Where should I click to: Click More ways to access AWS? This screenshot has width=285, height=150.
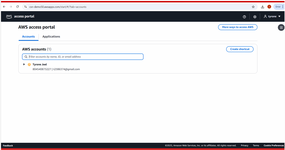point(238,27)
